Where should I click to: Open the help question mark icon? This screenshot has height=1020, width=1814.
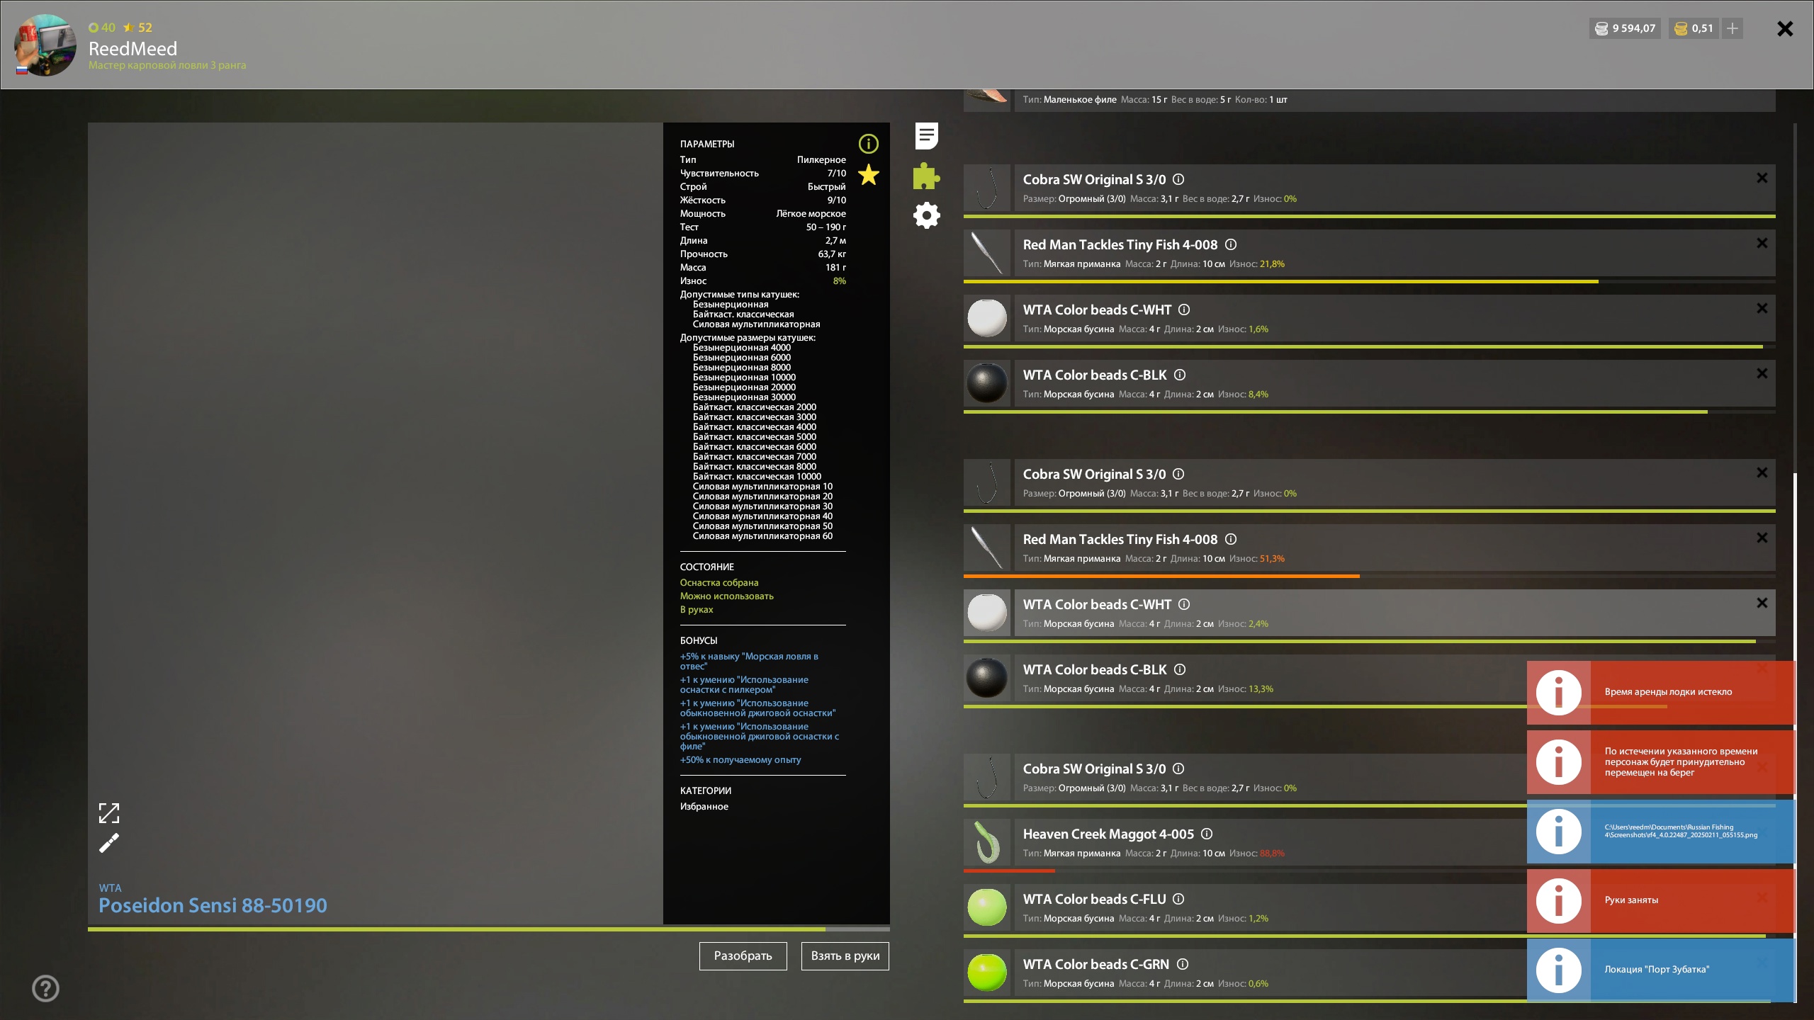click(45, 988)
